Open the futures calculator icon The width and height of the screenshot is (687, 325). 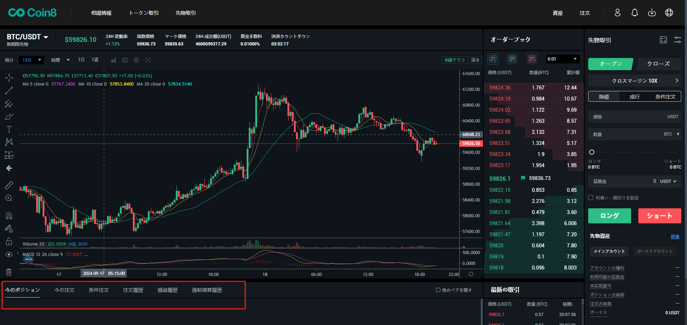tap(663, 40)
